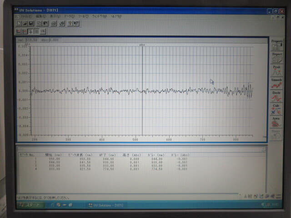Click the scroll button at peak table top-right
This screenshot has width=291, height=218.
tap(263, 149)
